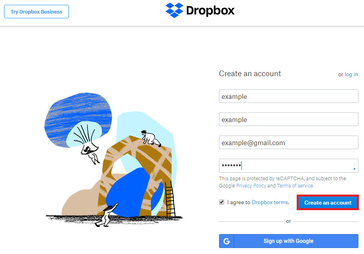Click the ladder in the illustration
364x254 pixels.
[170, 199]
